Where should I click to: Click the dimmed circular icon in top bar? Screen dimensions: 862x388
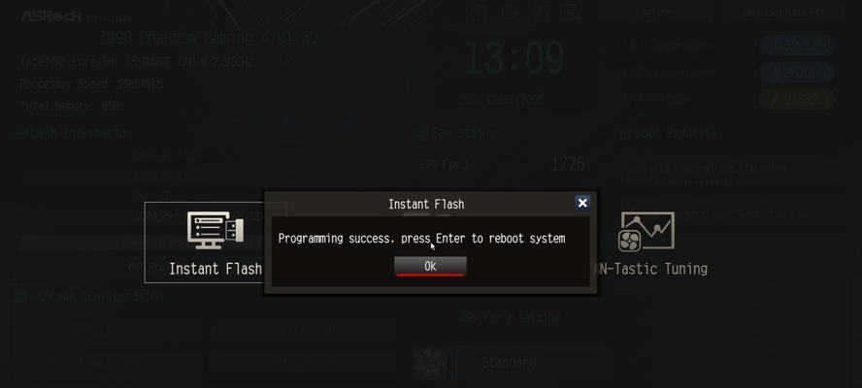click(479, 13)
